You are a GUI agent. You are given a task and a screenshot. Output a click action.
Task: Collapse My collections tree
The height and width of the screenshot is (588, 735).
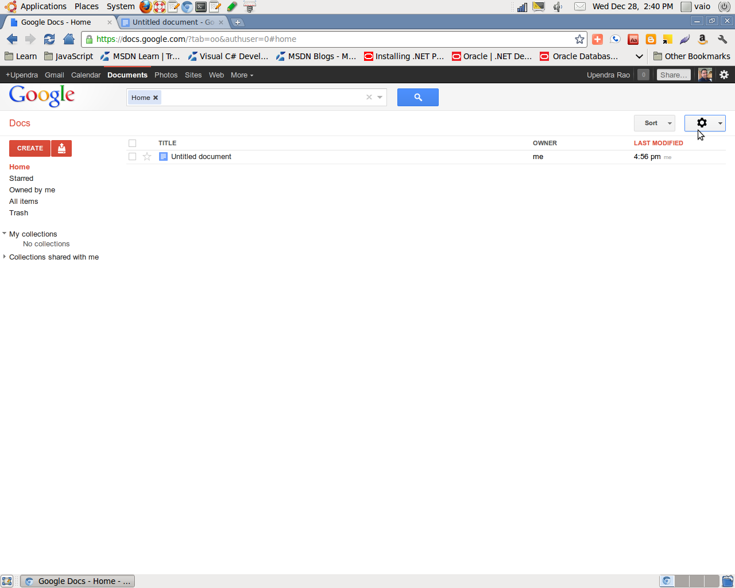(x=4, y=233)
